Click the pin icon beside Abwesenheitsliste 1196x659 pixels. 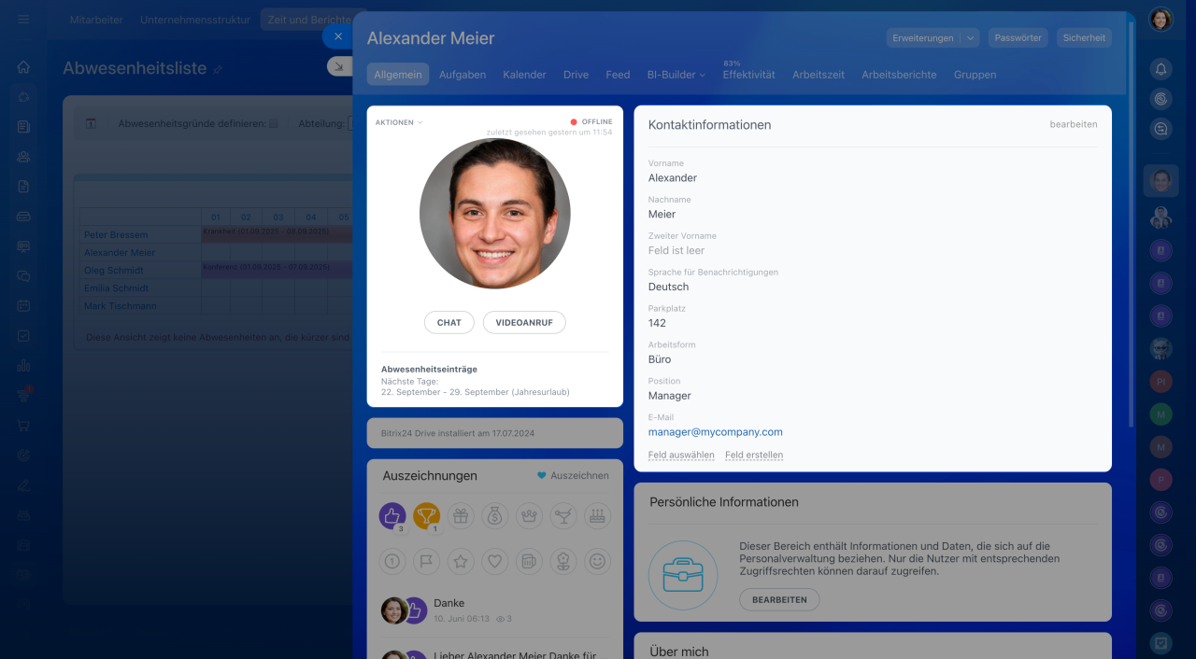coord(218,70)
